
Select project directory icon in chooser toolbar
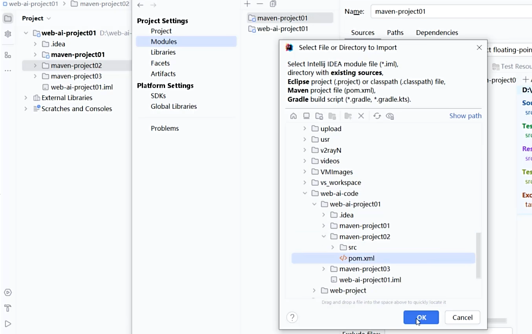319,116
